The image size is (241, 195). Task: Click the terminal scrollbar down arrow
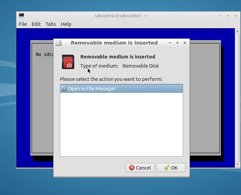(x=238, y=164)
